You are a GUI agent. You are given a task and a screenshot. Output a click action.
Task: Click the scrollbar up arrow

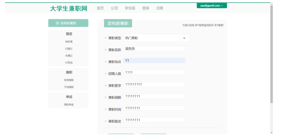[x=272, y=4]
